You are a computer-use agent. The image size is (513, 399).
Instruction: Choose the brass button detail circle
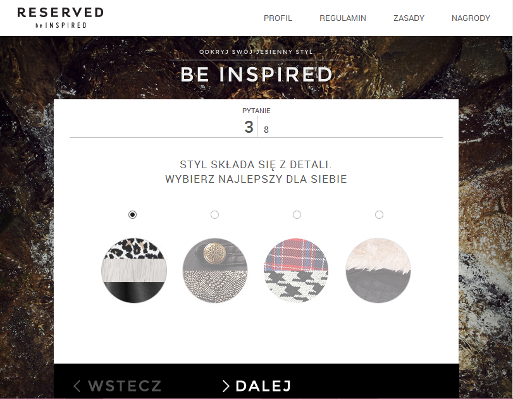tap(215, 270)
